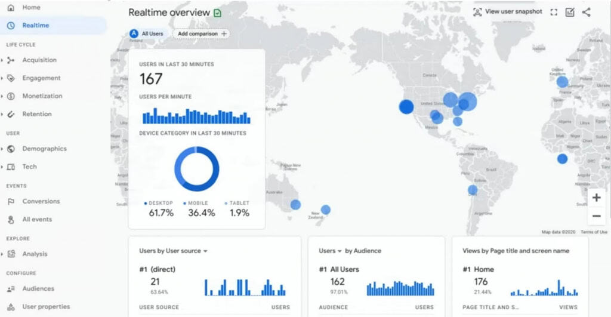The image size is (611, 317).
Task: Zoom in on the map
Action: click(x=596, y=198)
